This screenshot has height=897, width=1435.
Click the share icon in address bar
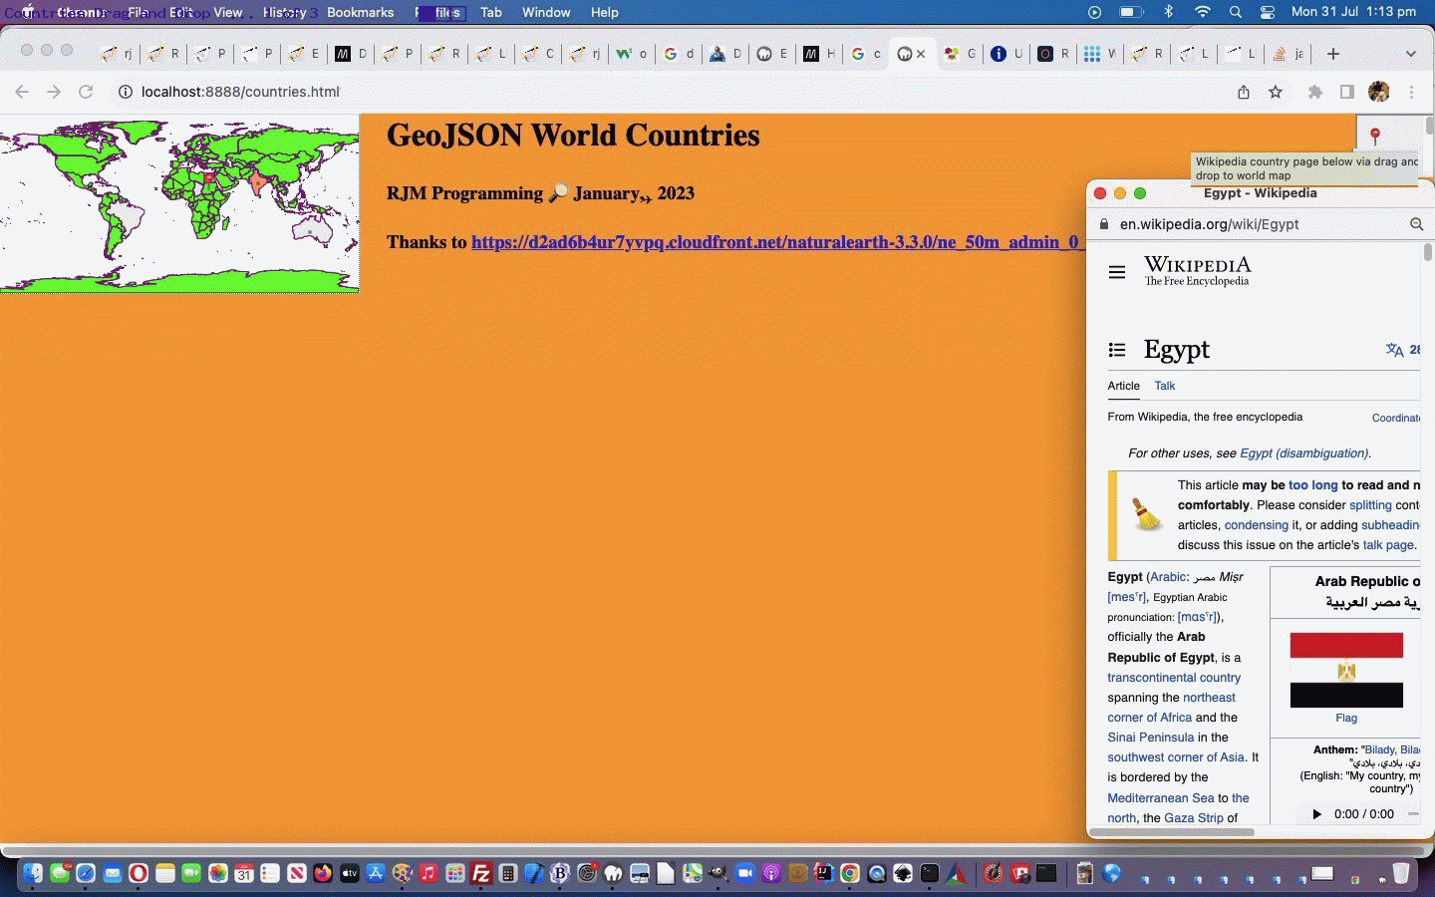[x=1244, y=92]
